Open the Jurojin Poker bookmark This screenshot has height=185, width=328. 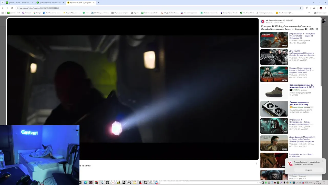(x=229, y=13)
